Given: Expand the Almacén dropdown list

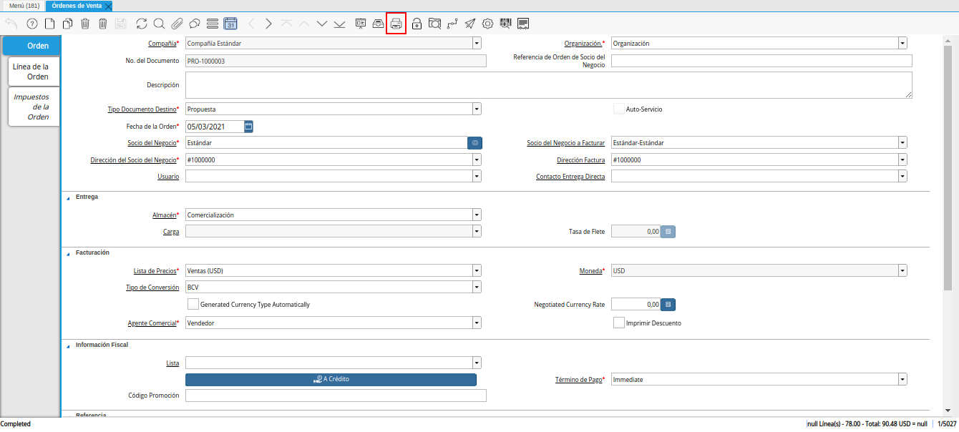Looking at the screenshot, I should pyautogui.click(x=477, y=215).
